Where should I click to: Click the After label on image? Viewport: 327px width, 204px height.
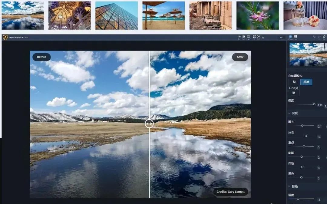pyautogui.click(x=240, y=57)
